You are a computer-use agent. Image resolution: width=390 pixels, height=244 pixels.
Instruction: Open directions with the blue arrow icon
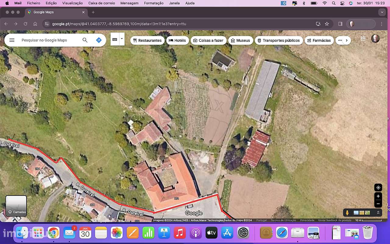click(99, 40)
